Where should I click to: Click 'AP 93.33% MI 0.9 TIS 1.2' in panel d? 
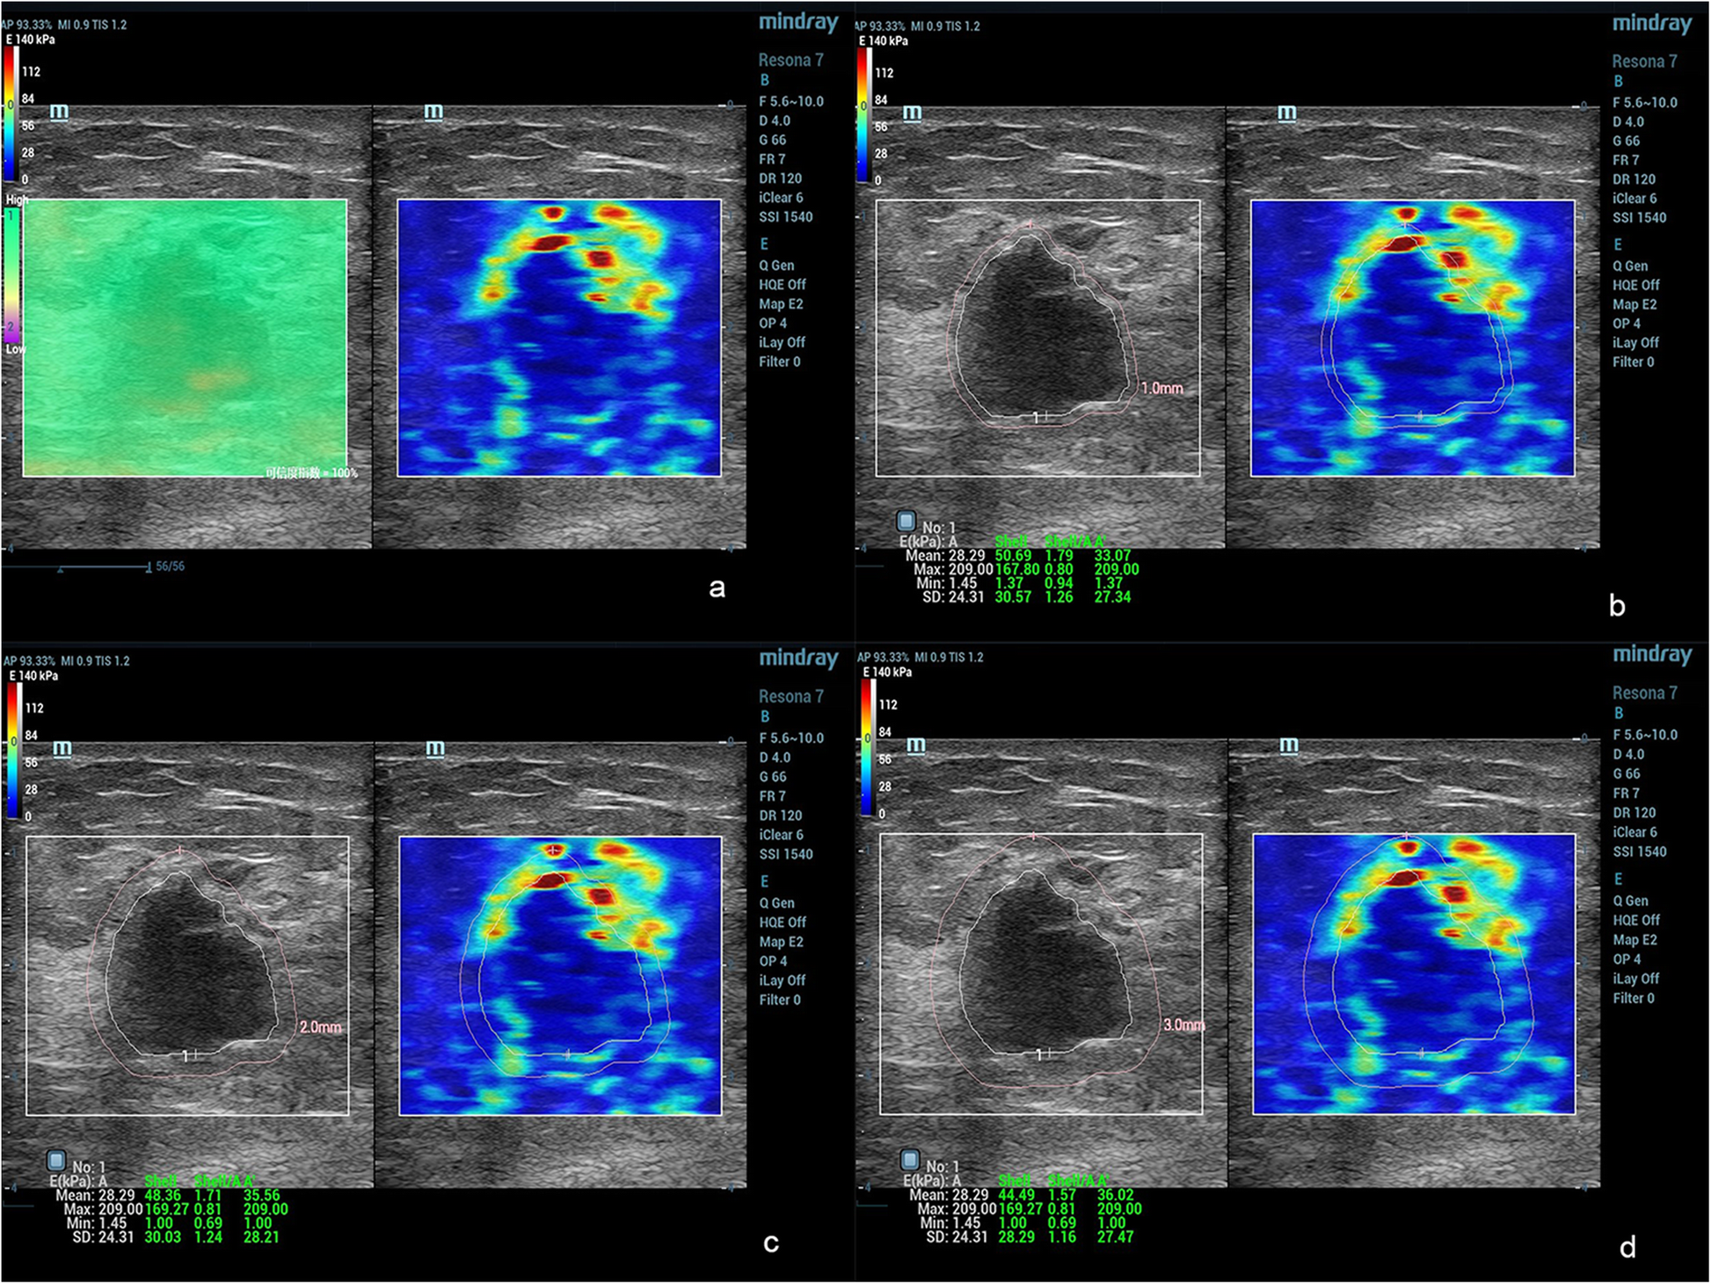[x=920, y=657]
